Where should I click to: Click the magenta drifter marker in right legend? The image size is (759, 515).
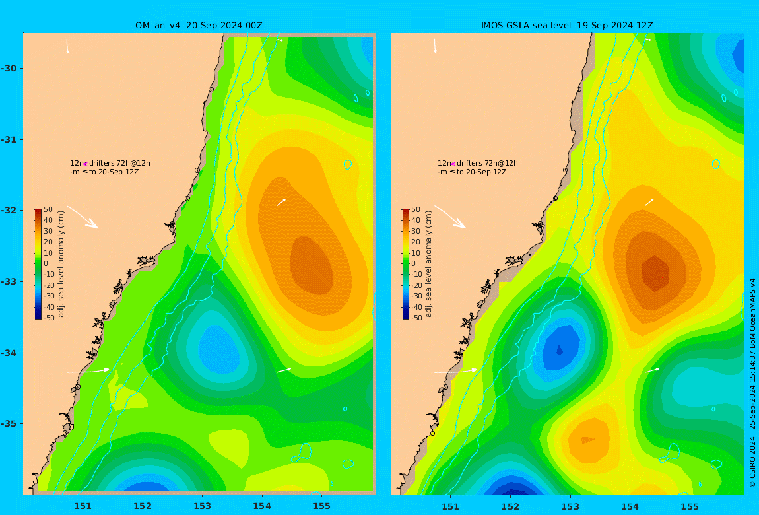coord(453,164)
